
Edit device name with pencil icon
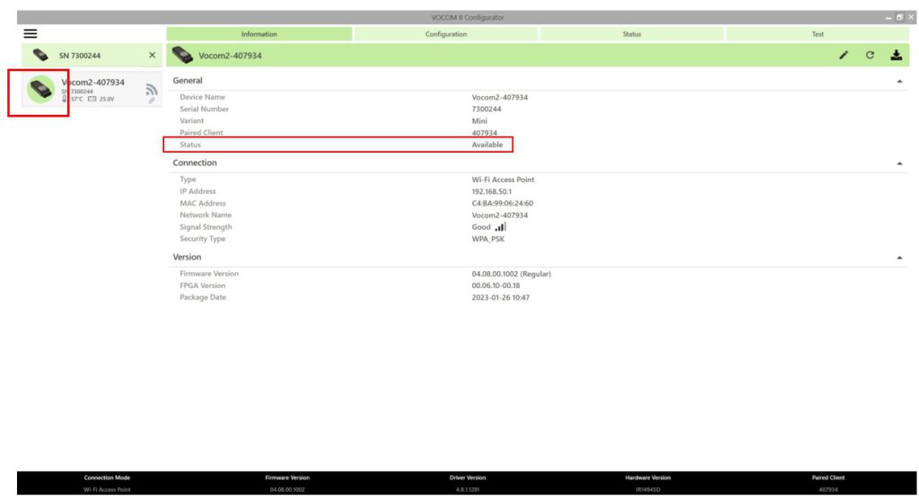click(x=844, y=55)
